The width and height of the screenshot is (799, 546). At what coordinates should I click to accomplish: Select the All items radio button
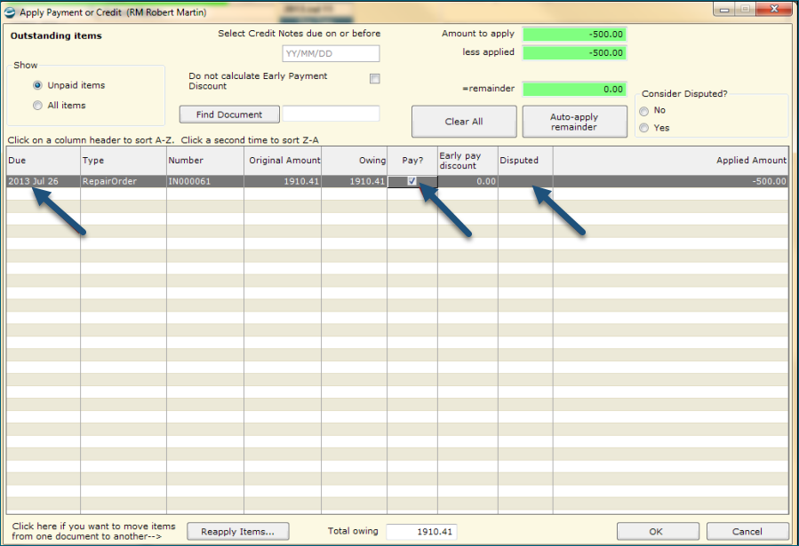37,106
